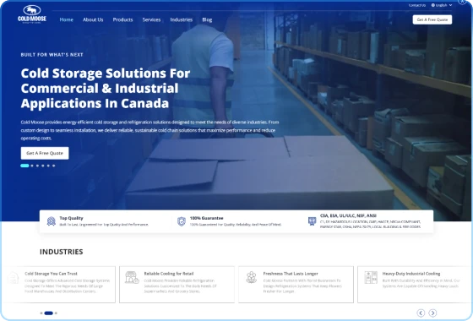Open the Services menu item
The width and height of the screenshot is (473, 321).
[151, 19]
